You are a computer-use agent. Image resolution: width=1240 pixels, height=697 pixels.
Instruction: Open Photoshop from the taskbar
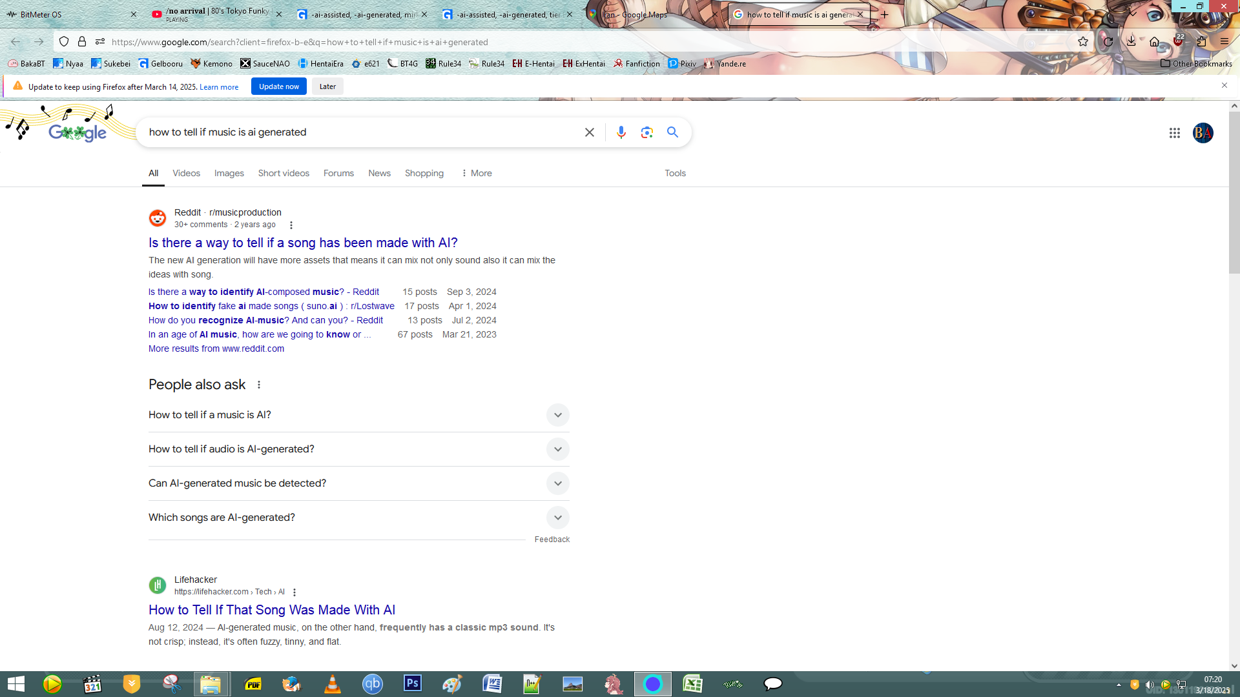(x=413, y=684)
